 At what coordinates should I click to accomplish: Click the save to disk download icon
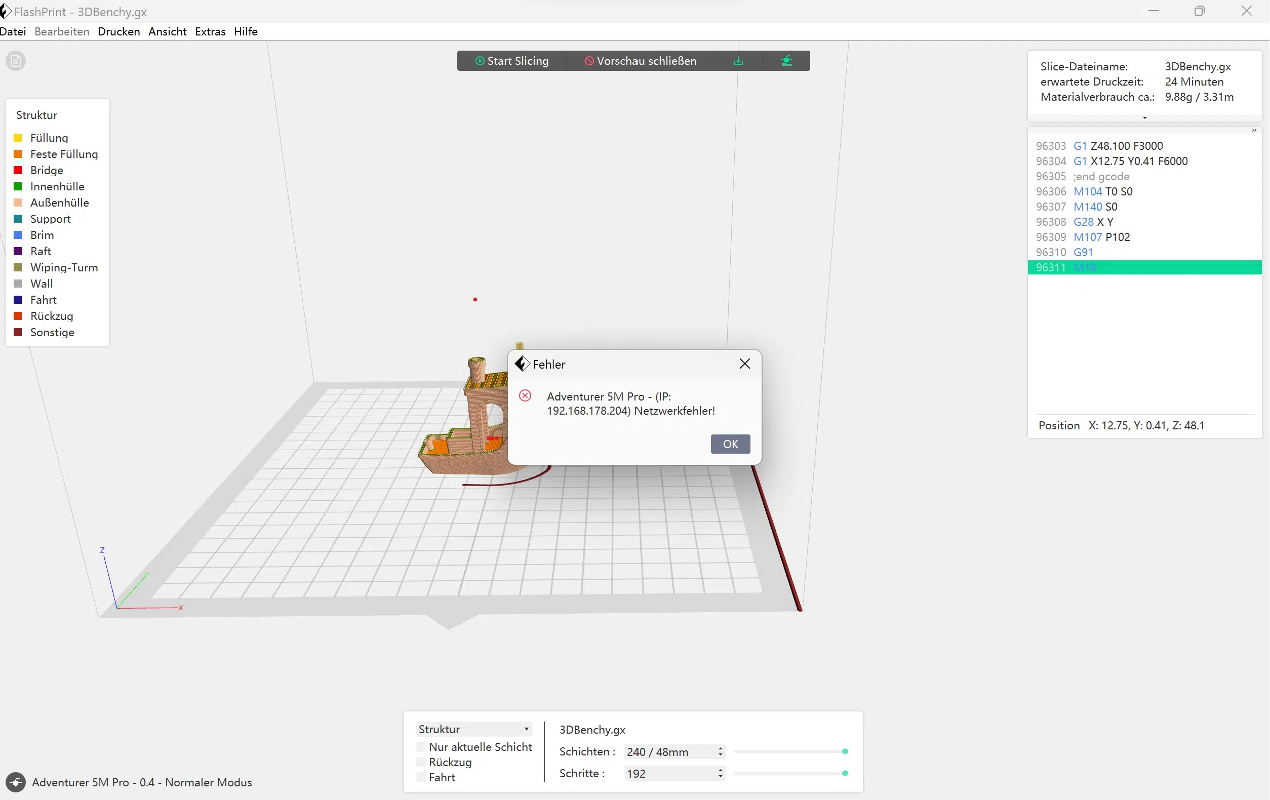coord(738,61)
